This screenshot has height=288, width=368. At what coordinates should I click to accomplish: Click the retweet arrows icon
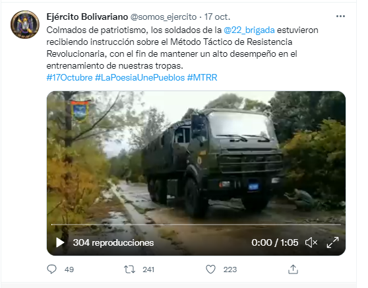[x=129, y=270]
